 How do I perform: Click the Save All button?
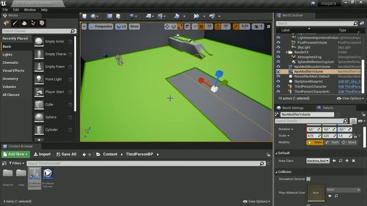point(67,154)
